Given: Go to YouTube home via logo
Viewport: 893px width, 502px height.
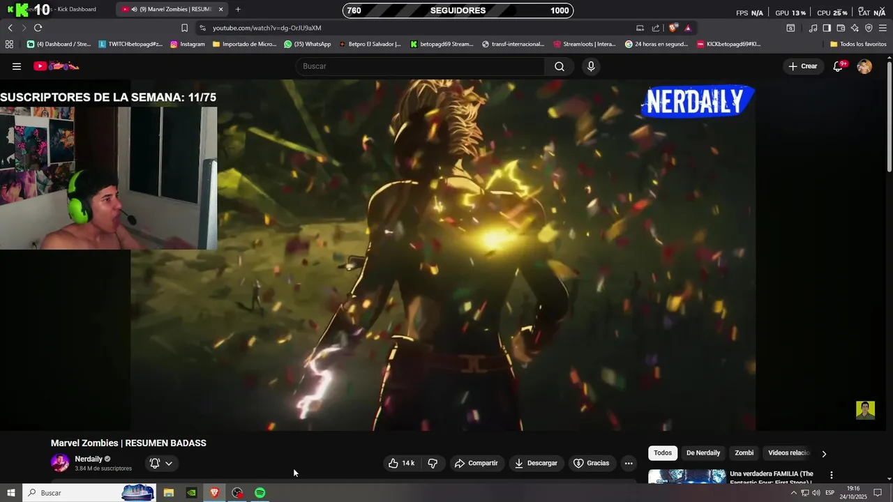Looking at the screenshot, I should (57, 66).
